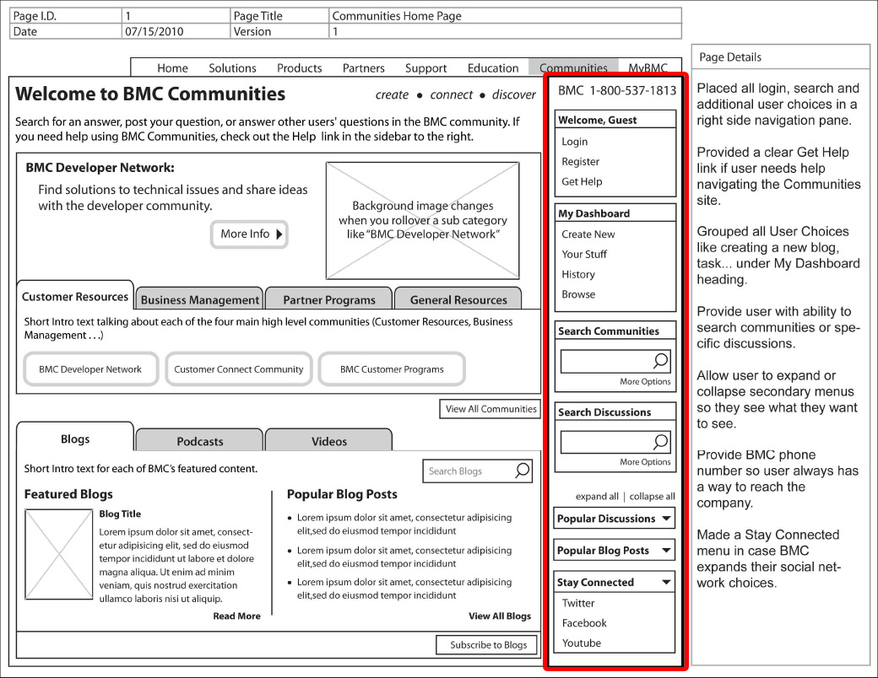Expand the Popular Discussions menu
Viewport: 878px width, 678px height.
[666, 519]
